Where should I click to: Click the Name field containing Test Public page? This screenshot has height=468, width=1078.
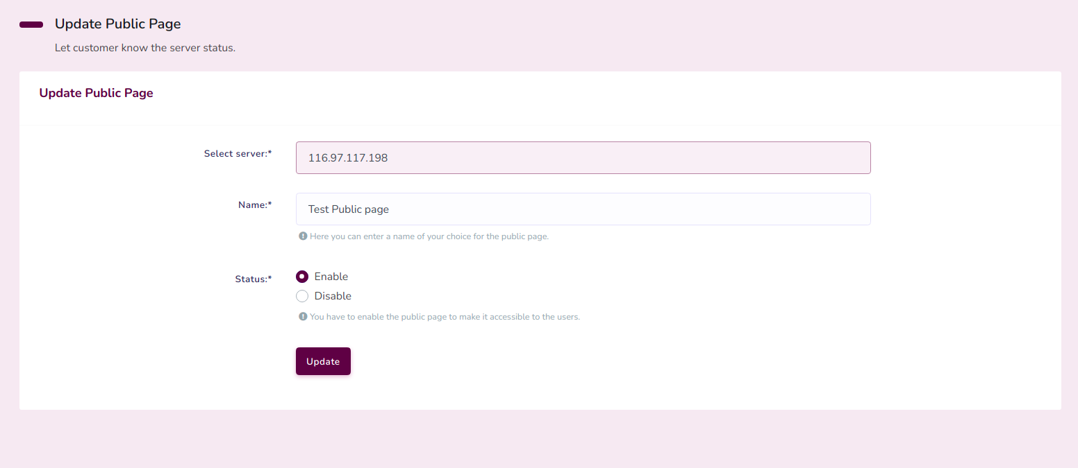pyautogui.click(x=583, y=209)
